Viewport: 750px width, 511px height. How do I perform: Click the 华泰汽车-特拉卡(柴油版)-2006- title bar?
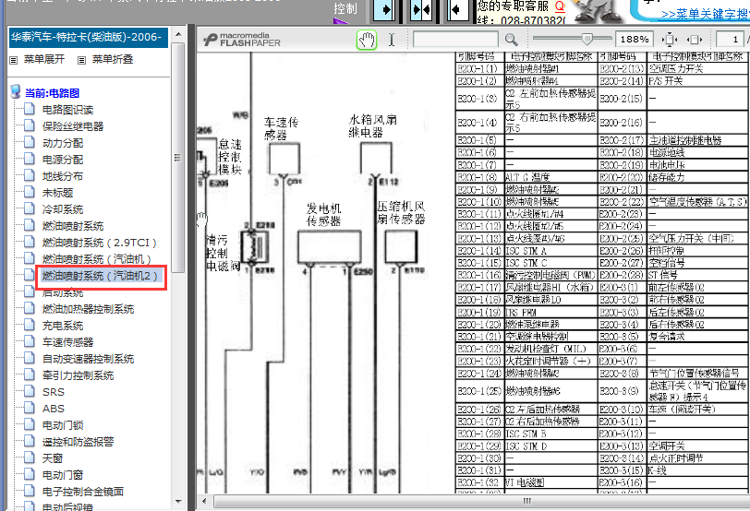click(x=89, y=37)
